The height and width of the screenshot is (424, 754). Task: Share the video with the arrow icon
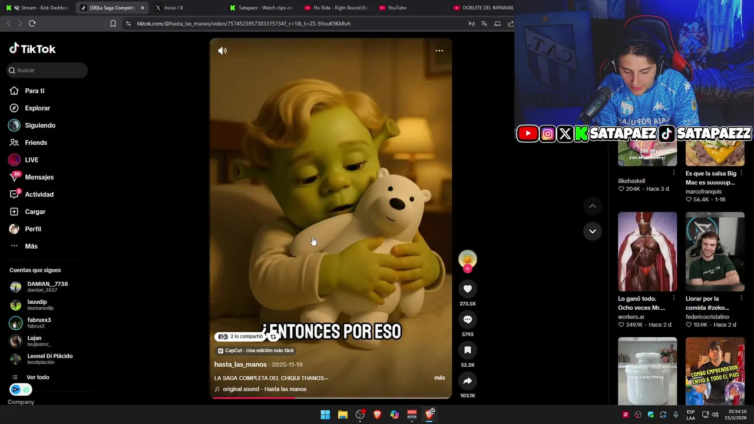[468, 380]
